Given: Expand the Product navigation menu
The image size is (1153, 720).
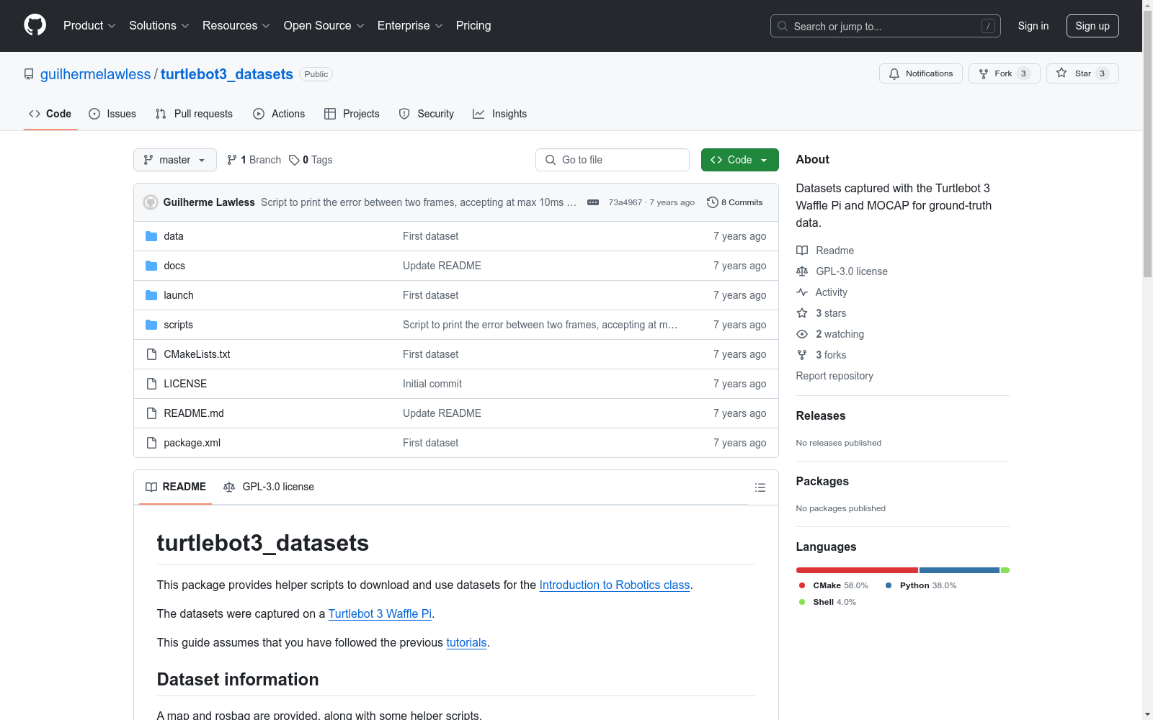Looking at the screenshot, I should (89, 25).
